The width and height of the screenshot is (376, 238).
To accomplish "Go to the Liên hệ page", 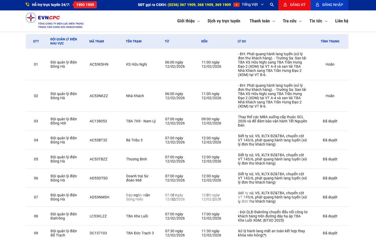I will (x=341, y=21).
